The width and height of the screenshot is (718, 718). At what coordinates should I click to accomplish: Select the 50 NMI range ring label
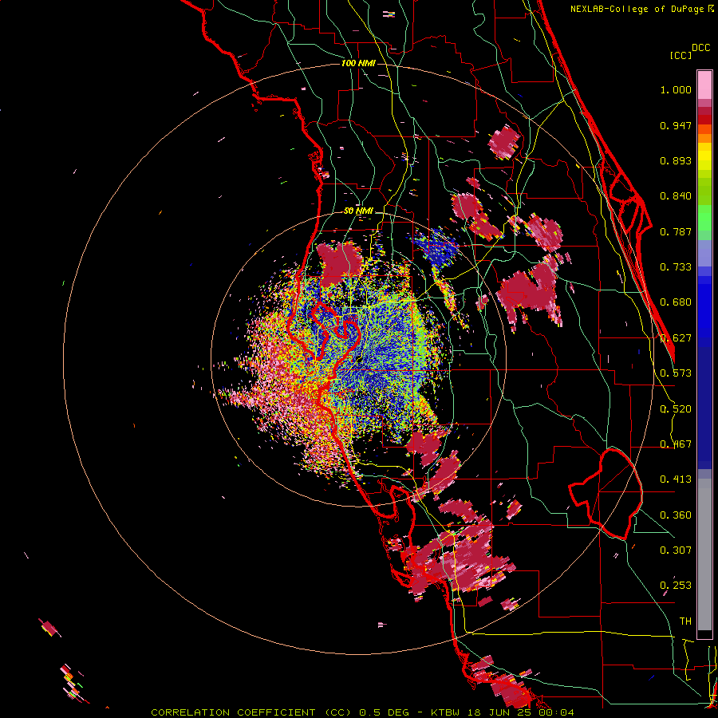click(x=358, y=211)
